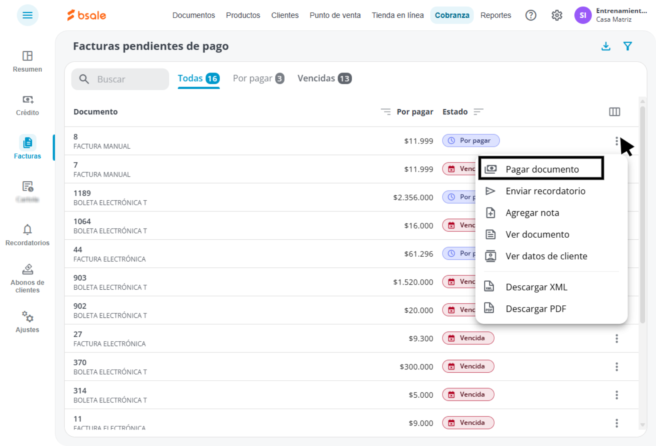
Task: Open Recordatorios in the sidebar
Action: point(27,235)
